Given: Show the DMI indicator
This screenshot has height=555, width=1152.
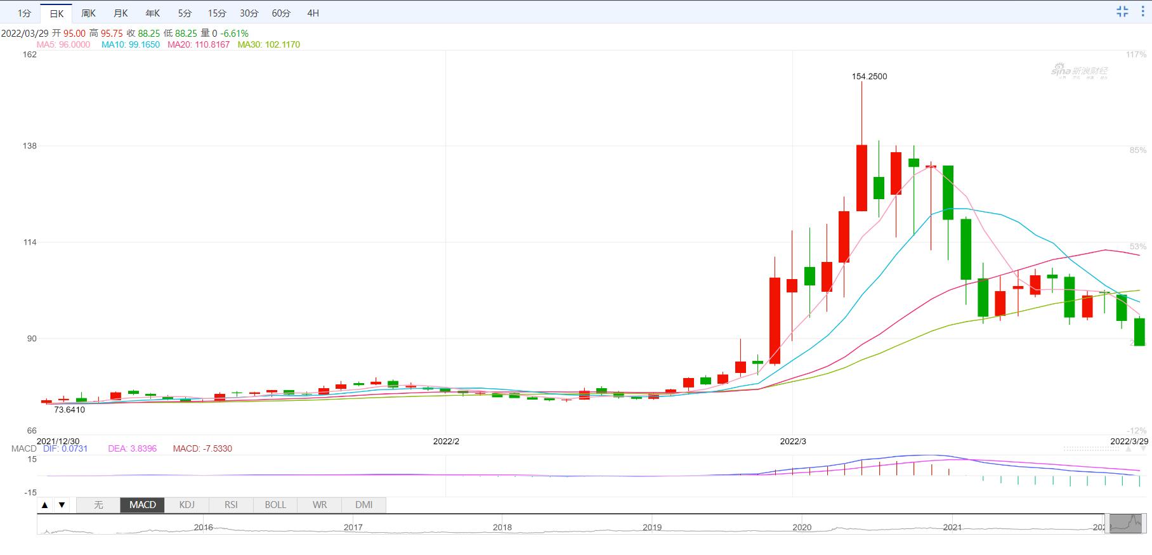Looking at the screenshot, I should click(364, 505).
